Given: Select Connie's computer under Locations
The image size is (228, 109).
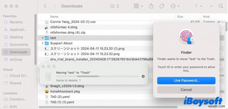Looking at the screenshot, I should [16, 99].
